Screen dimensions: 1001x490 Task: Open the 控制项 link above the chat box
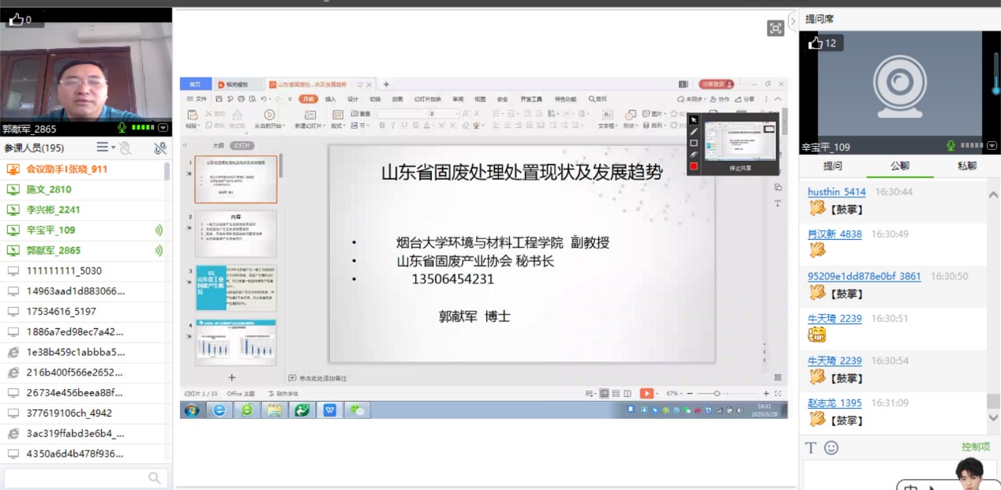click(976, 447)
